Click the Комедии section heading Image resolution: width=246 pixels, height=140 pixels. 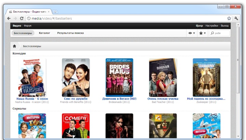(19, 53)
